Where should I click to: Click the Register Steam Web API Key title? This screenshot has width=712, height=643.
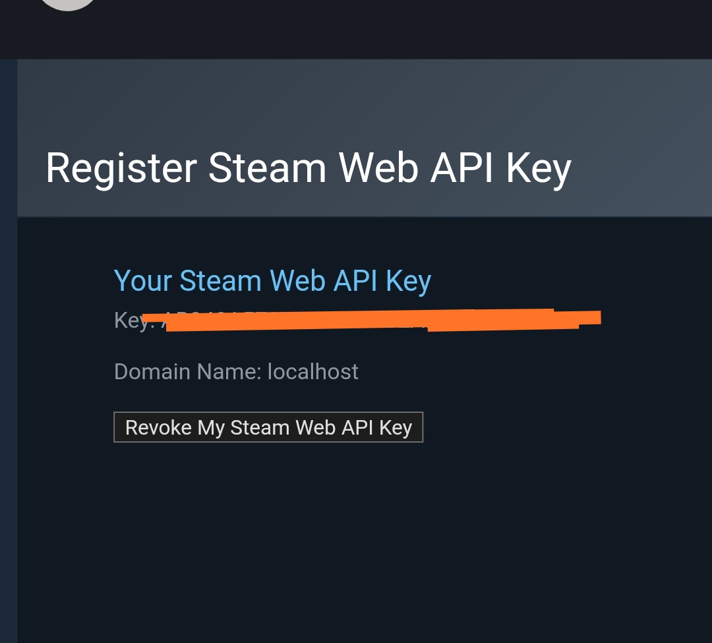[309, 169]
